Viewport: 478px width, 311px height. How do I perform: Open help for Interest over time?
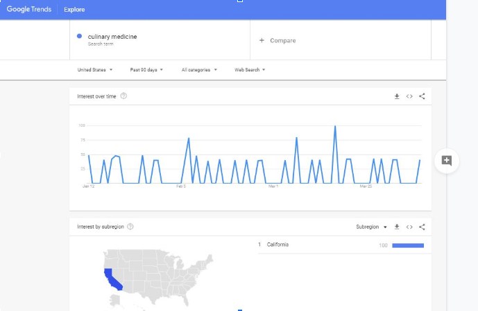pos(123,96)
